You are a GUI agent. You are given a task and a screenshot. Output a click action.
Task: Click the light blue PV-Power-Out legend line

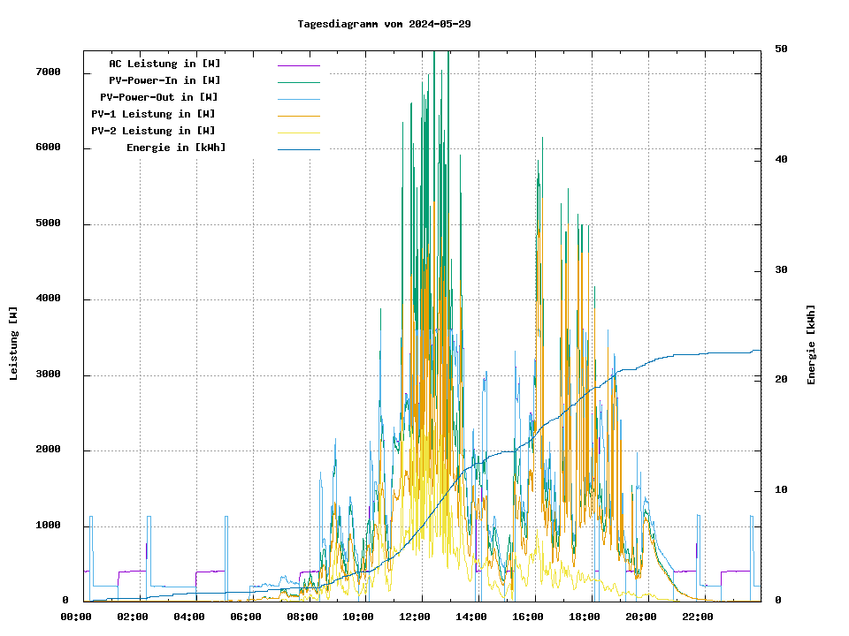[x=298, y=99]
